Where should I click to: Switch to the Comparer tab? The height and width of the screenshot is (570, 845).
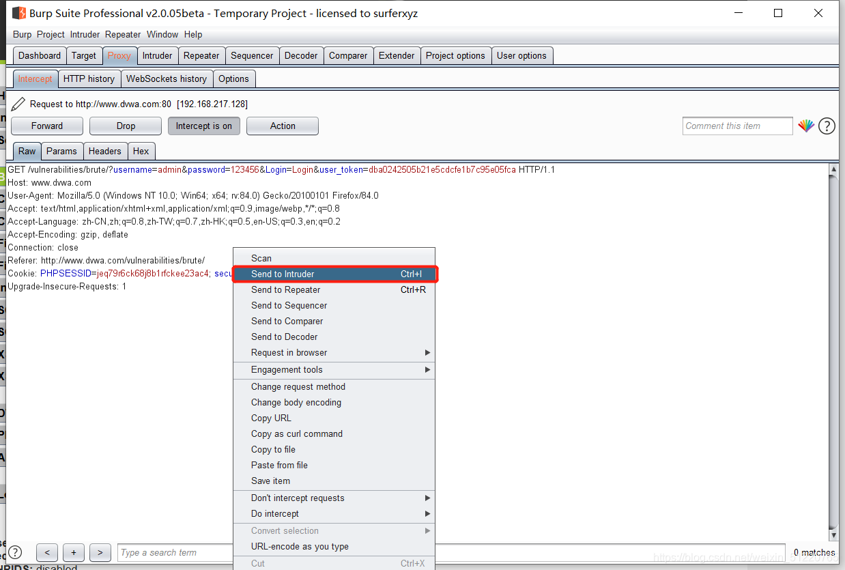tap(348, 55)
